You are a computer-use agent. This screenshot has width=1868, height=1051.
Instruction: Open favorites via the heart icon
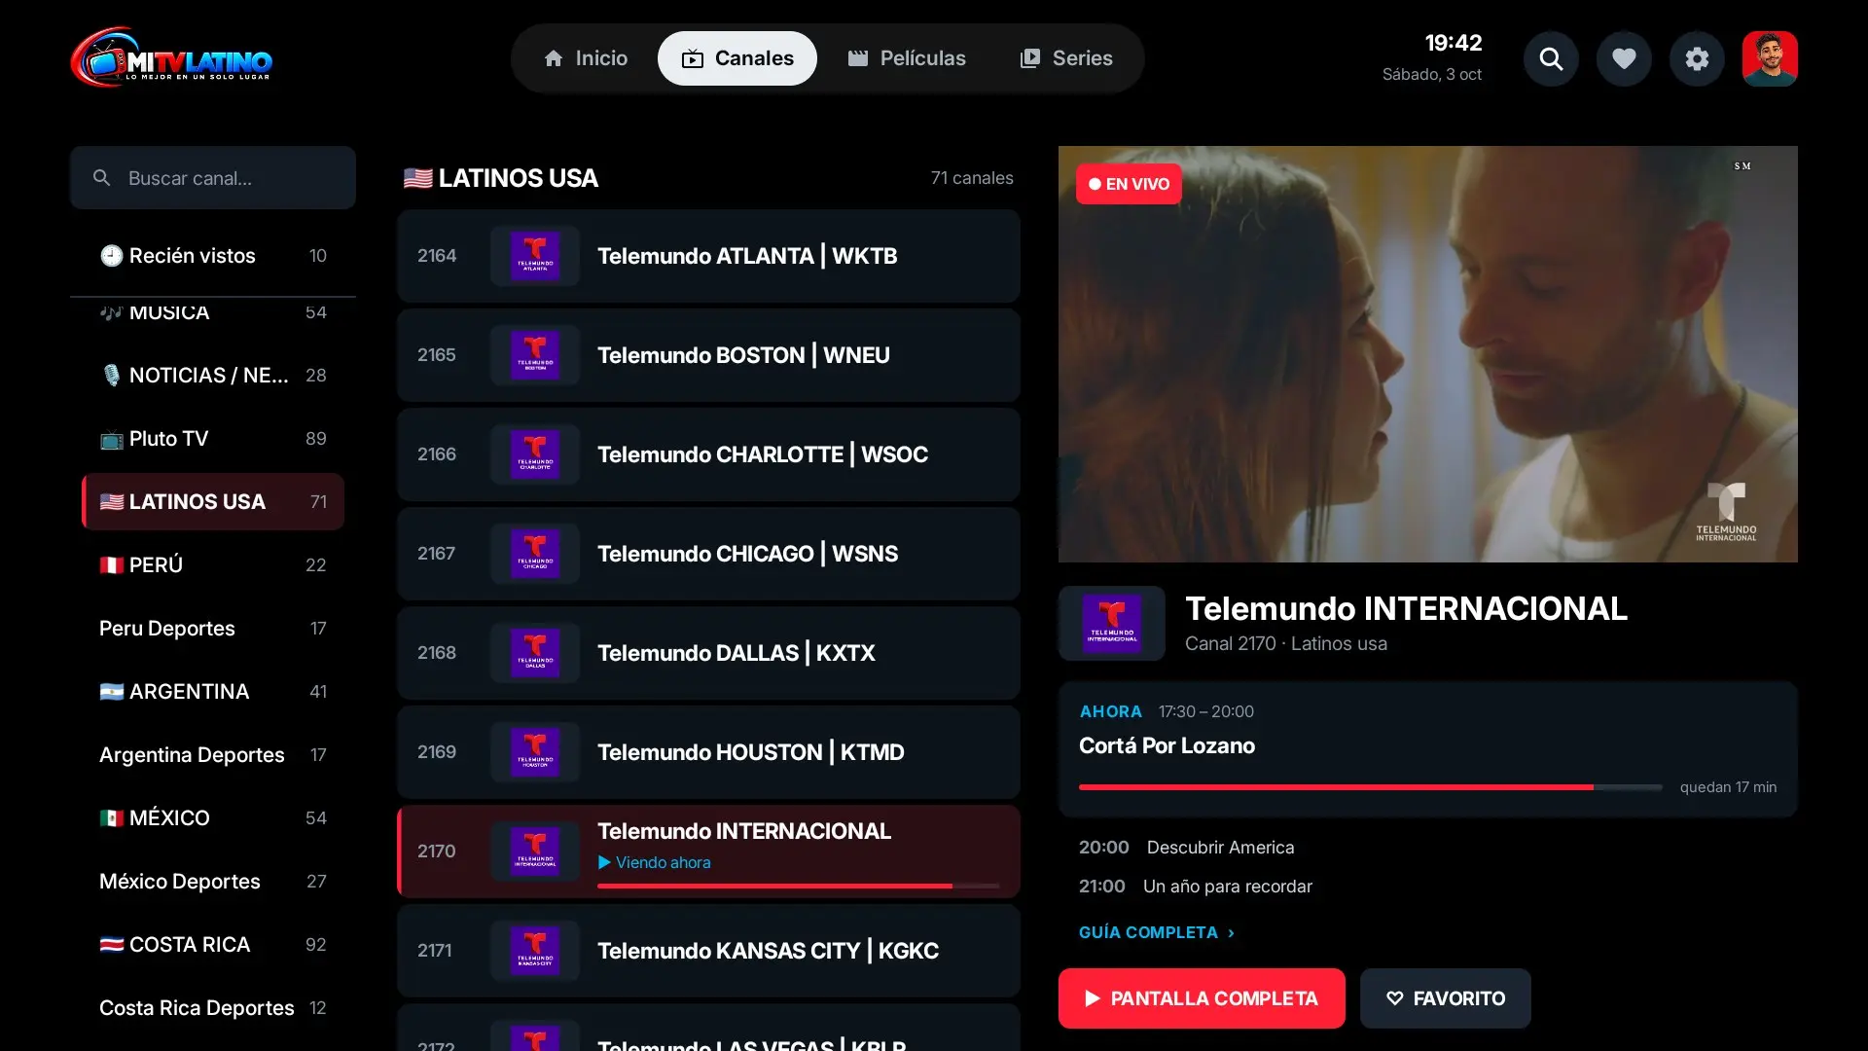1624,58
